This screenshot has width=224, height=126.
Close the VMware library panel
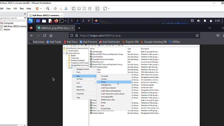(x=25, y=14)
